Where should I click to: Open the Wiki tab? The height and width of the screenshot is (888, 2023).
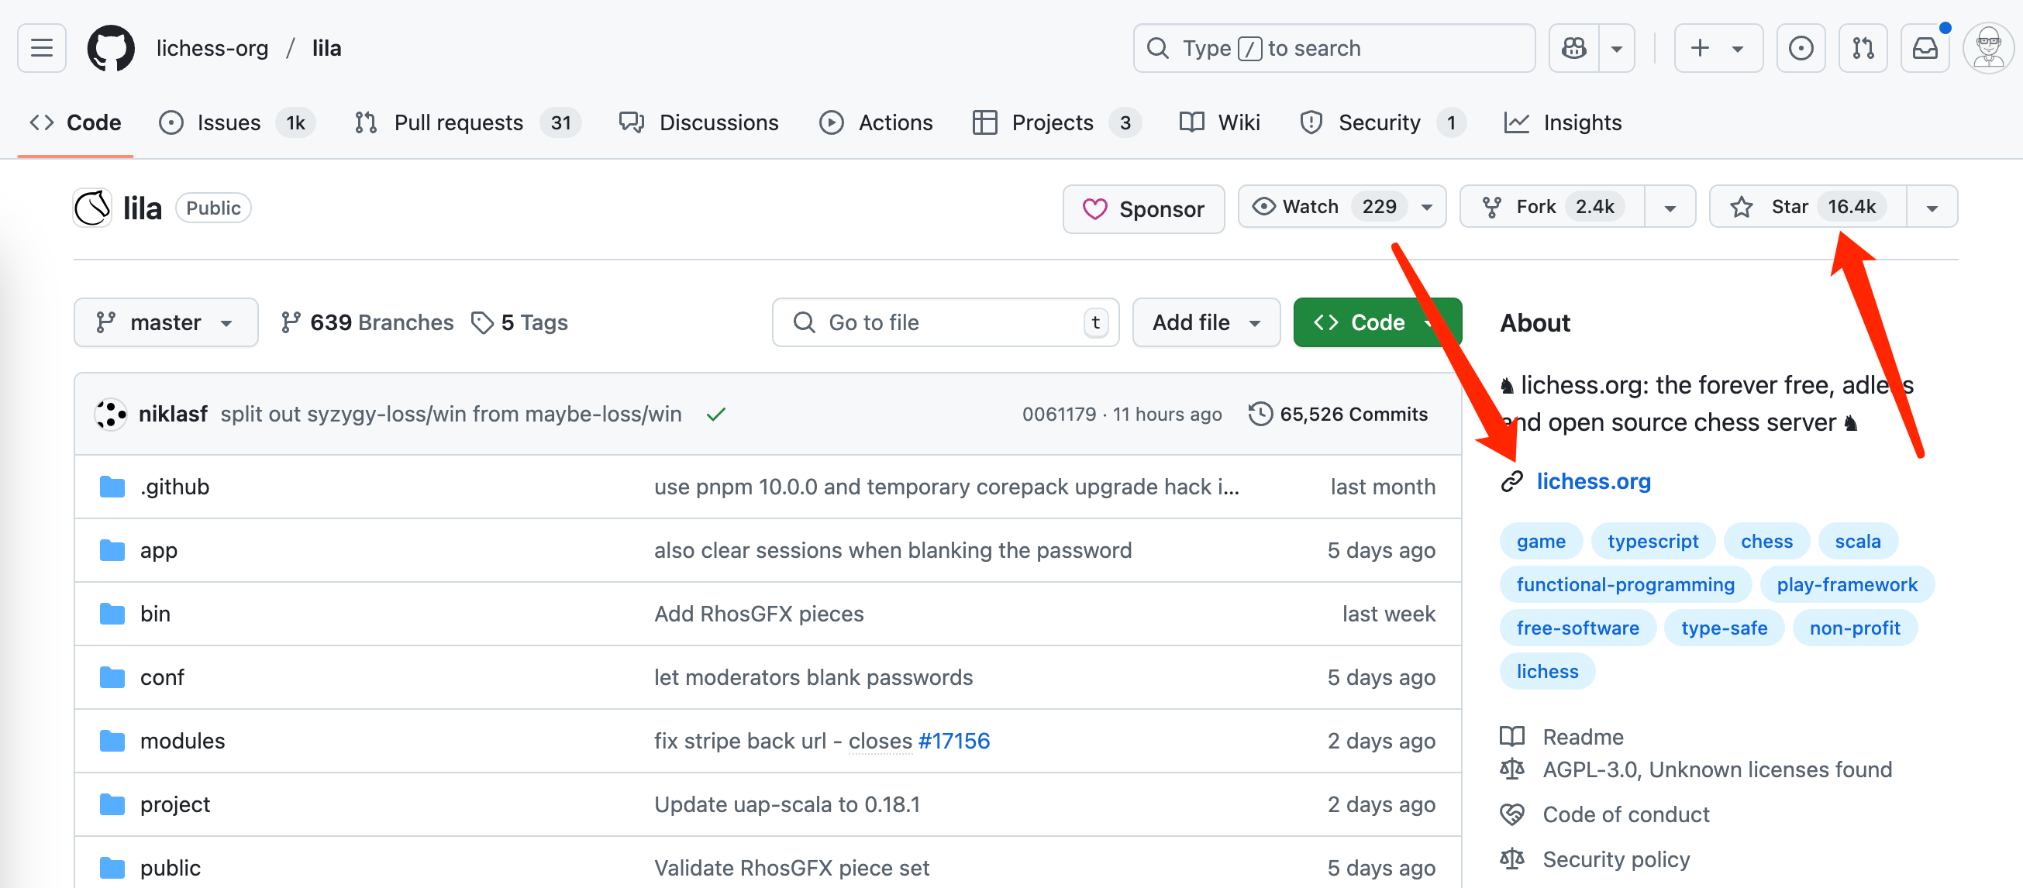coord(1219,122)
